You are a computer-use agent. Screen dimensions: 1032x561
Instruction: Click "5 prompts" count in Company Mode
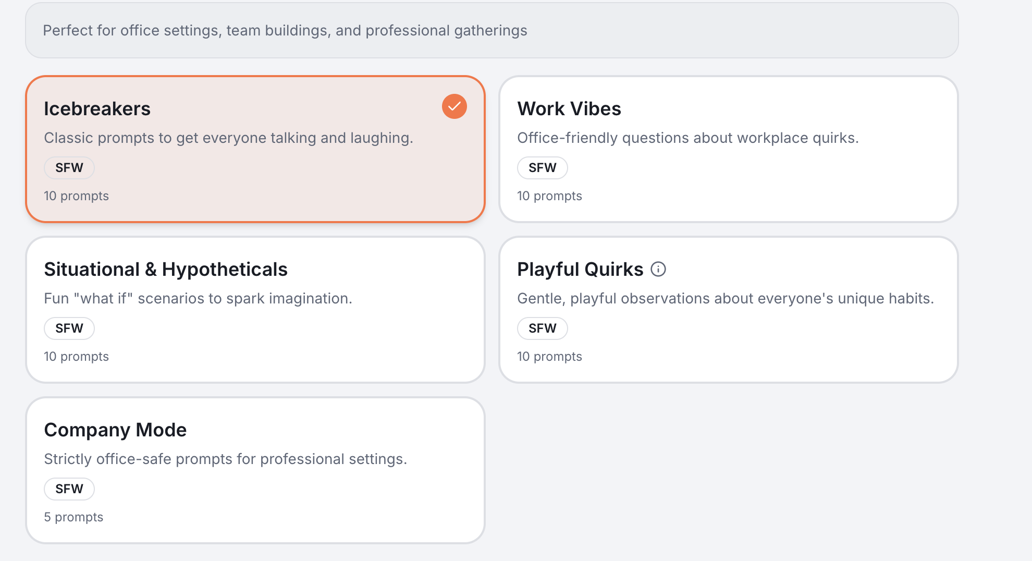point(73,517)
